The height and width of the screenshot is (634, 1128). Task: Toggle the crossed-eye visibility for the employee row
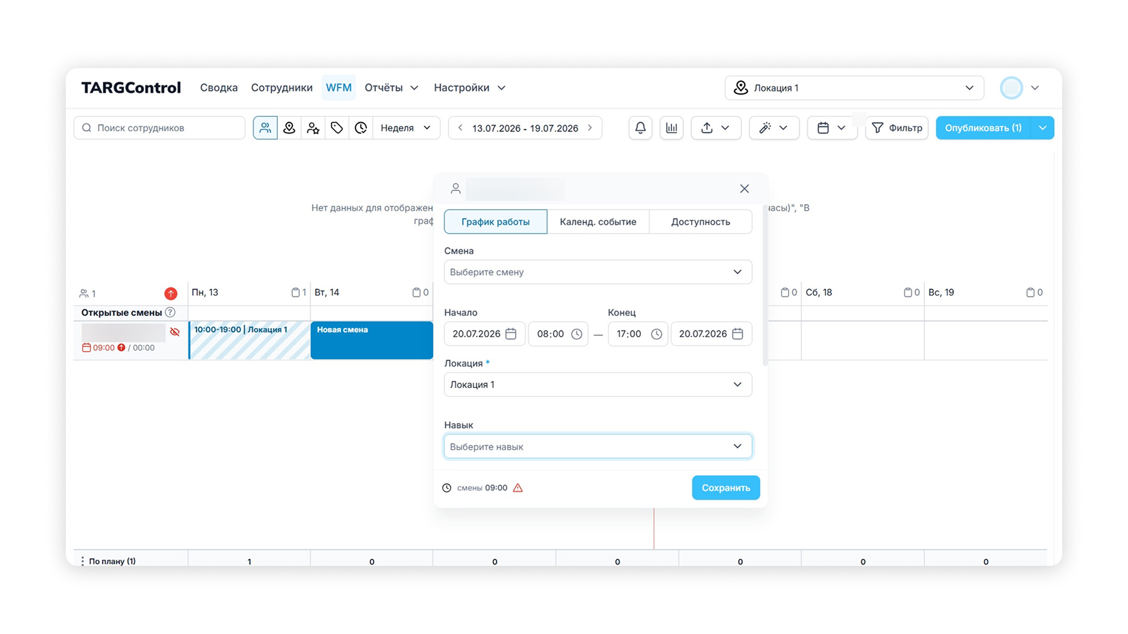click(174, 332)
